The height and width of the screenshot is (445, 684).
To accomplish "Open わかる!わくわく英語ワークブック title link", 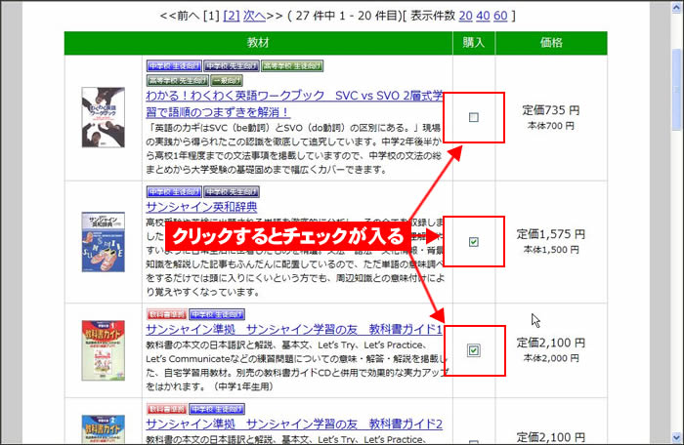I will pyautogui.click(x=294, y=103).
